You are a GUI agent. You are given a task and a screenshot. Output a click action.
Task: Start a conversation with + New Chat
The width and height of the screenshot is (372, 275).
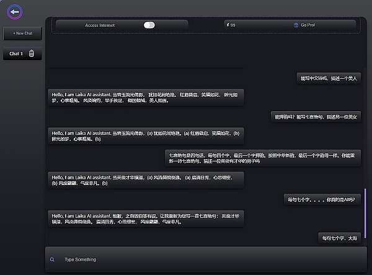[22, 33]
